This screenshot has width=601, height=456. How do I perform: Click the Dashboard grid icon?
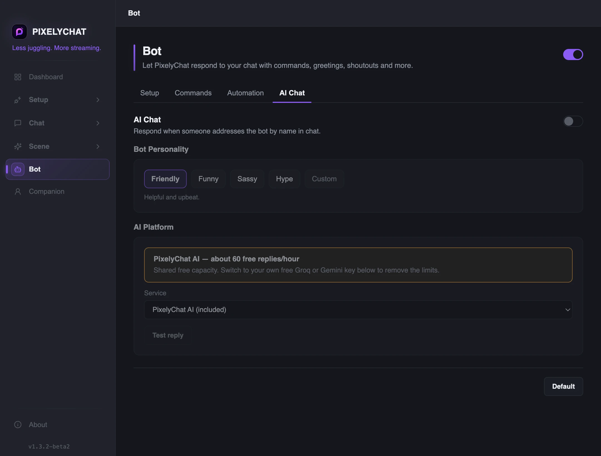pos(18,77)
